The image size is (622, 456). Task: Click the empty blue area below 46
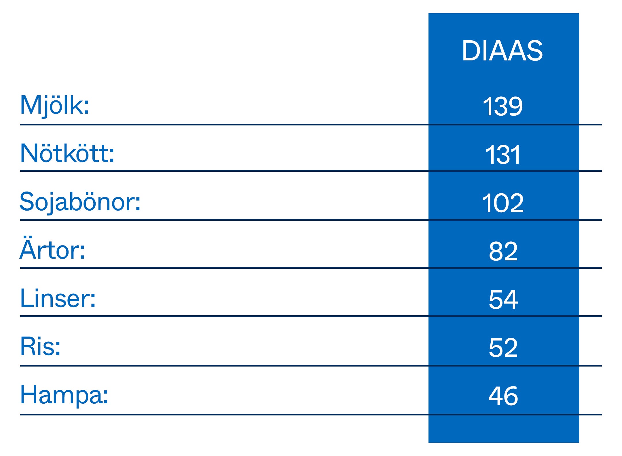click(x=503, y=429)
